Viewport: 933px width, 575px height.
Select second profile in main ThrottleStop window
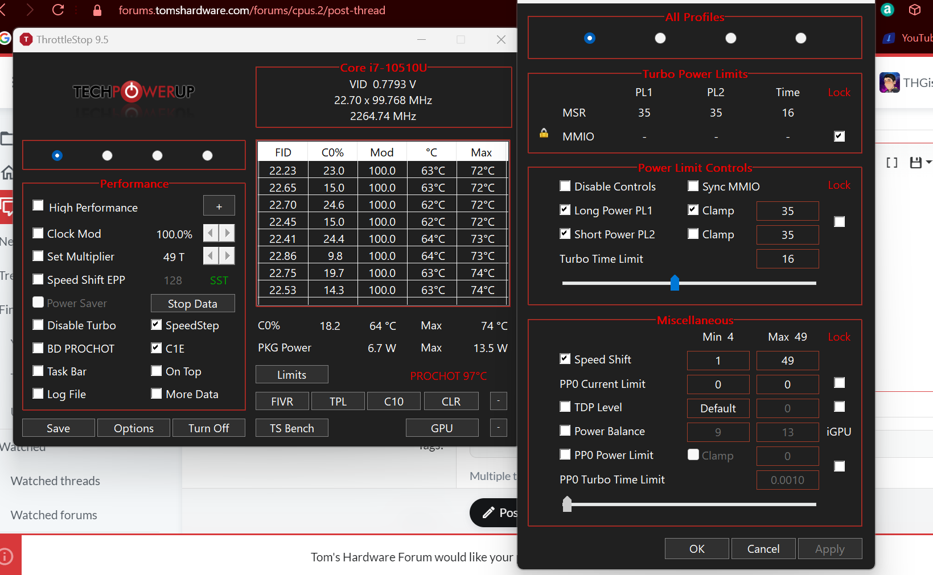(x=107, y=156)
